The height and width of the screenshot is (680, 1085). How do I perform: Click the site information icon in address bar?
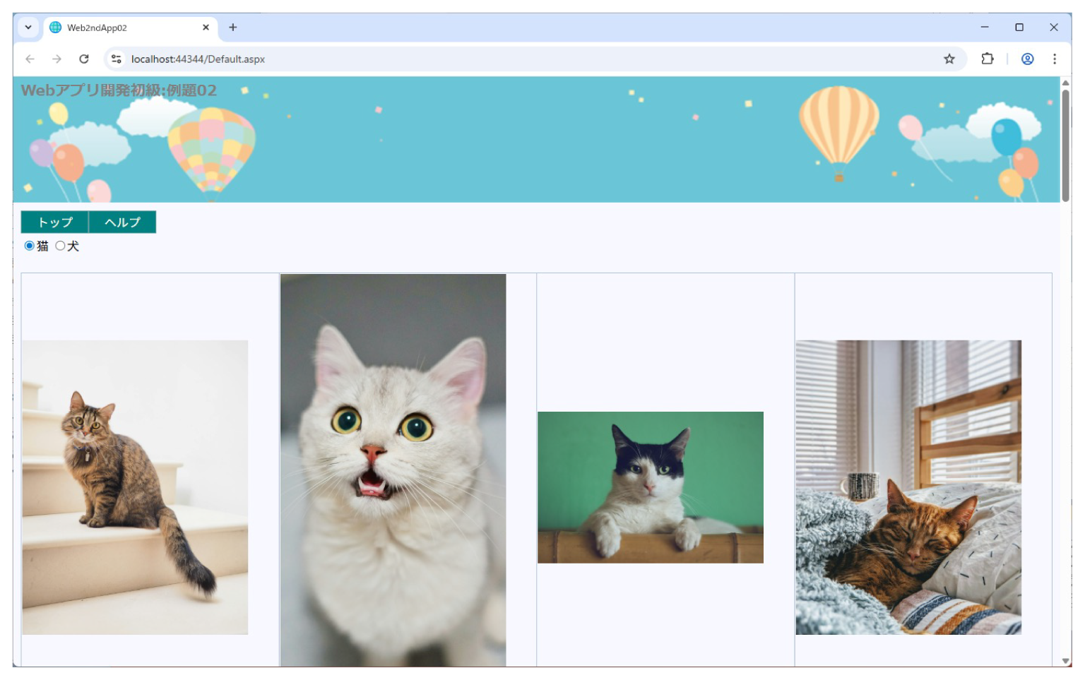(x=115, y=59)
